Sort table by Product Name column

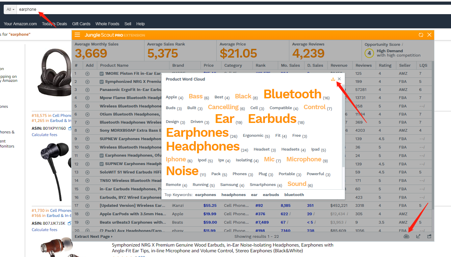[x=114, y=65]
